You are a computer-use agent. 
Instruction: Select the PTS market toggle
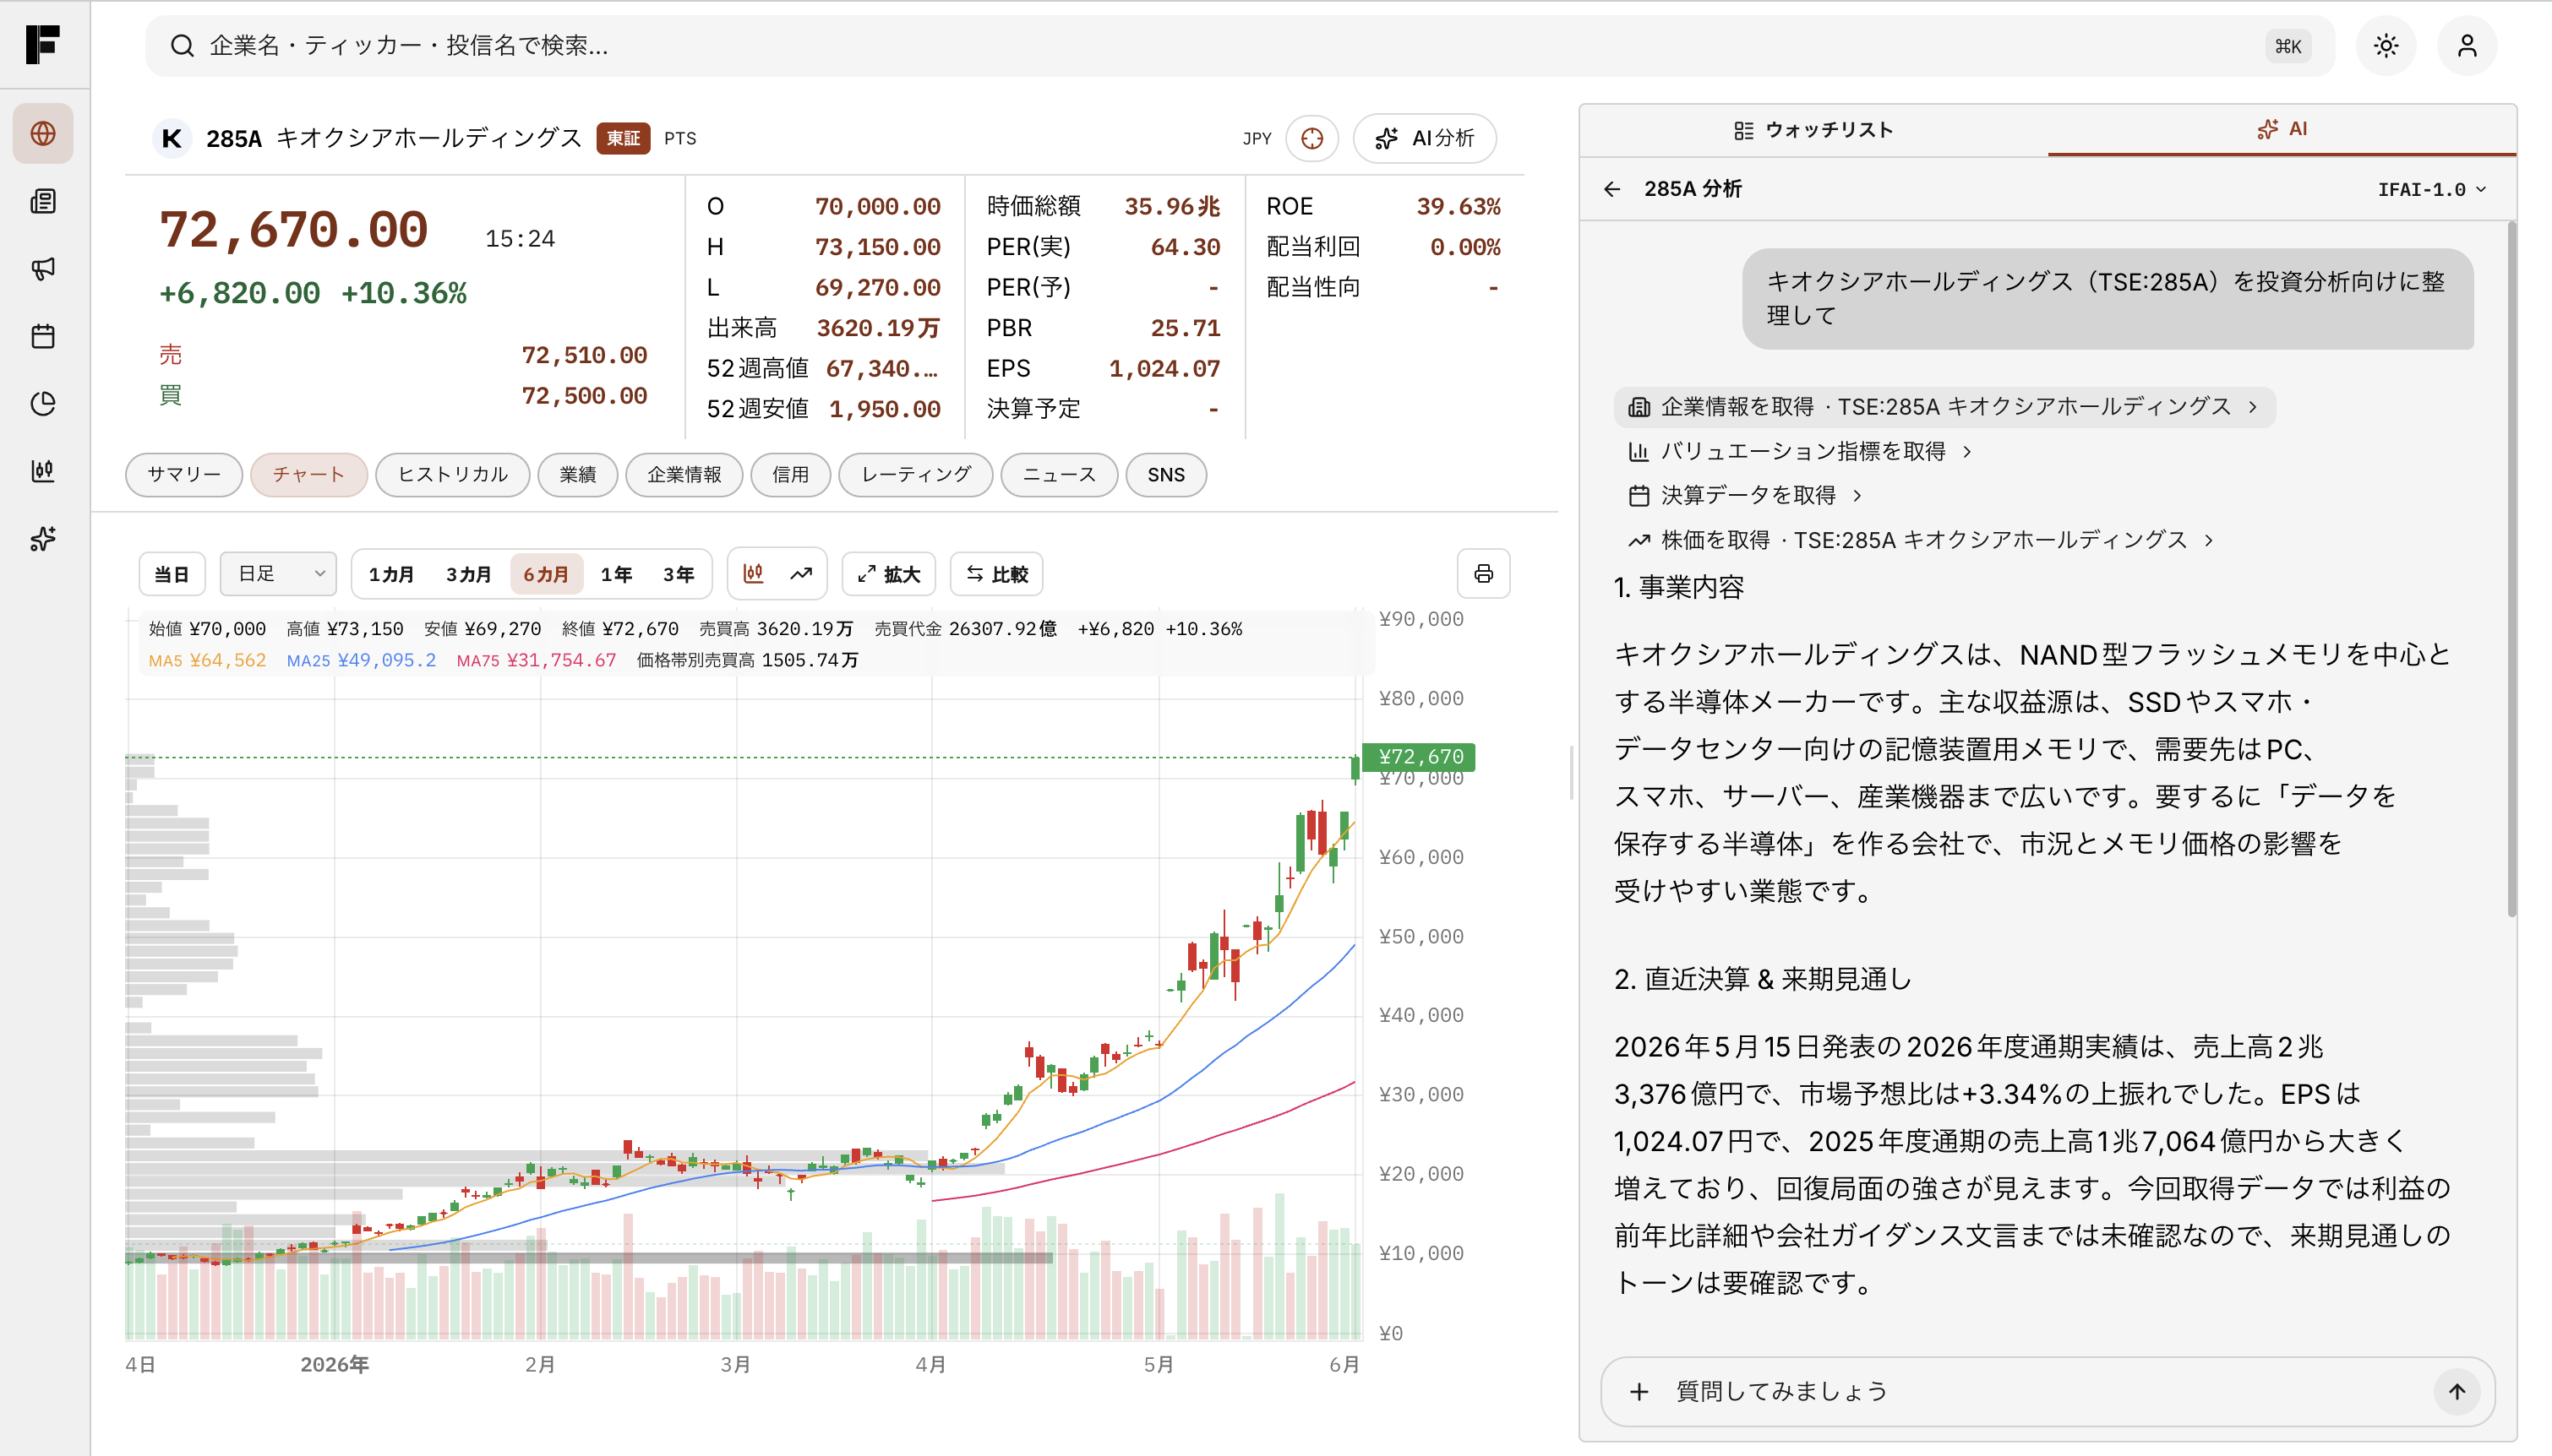tap(680, 138)
